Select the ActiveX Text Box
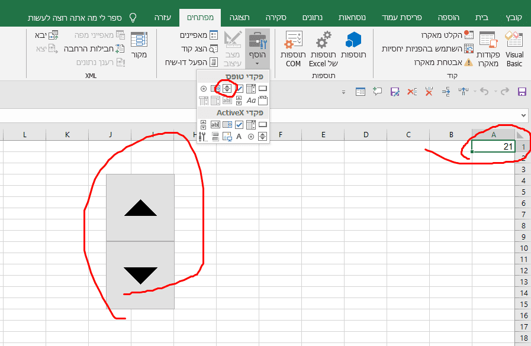 (215, 124)
